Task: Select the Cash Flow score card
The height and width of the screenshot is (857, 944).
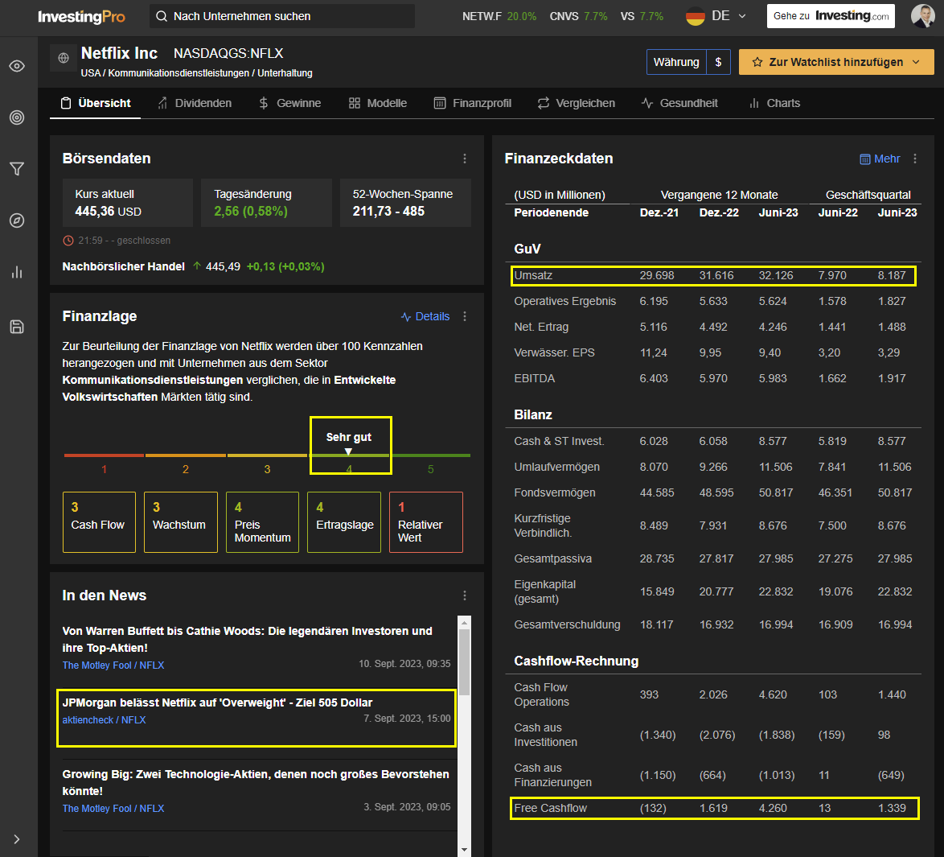Action: click(x=100, y=522)
